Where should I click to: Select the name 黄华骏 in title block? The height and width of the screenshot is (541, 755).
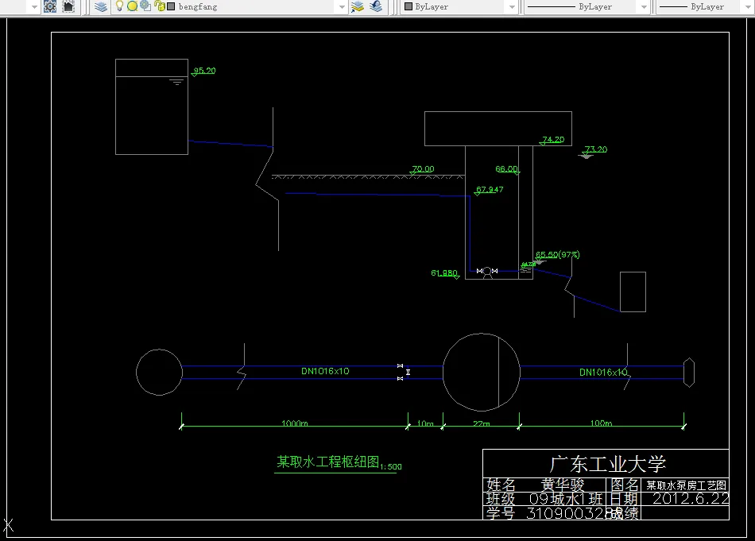(563, 485)
